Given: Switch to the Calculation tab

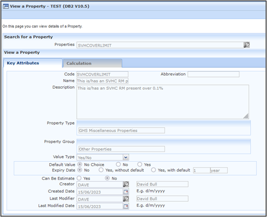Looking at the screenshot, I should point(93,63).
